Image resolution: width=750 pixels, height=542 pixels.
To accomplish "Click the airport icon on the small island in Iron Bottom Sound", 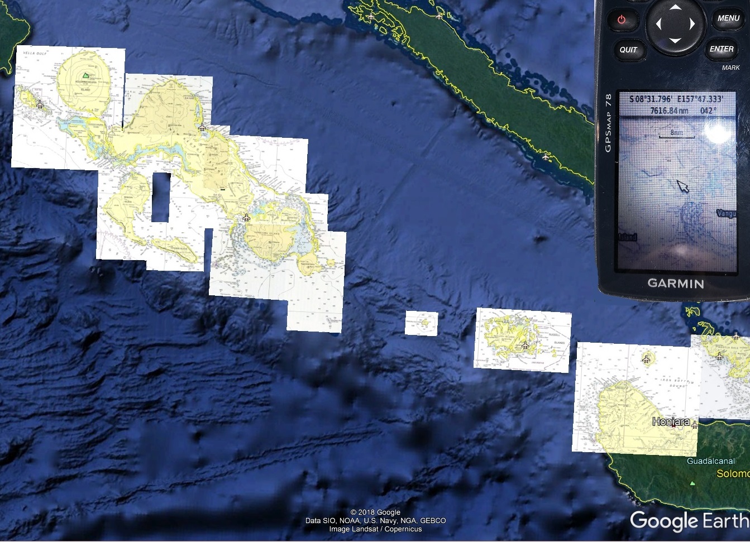I will 647,358.
